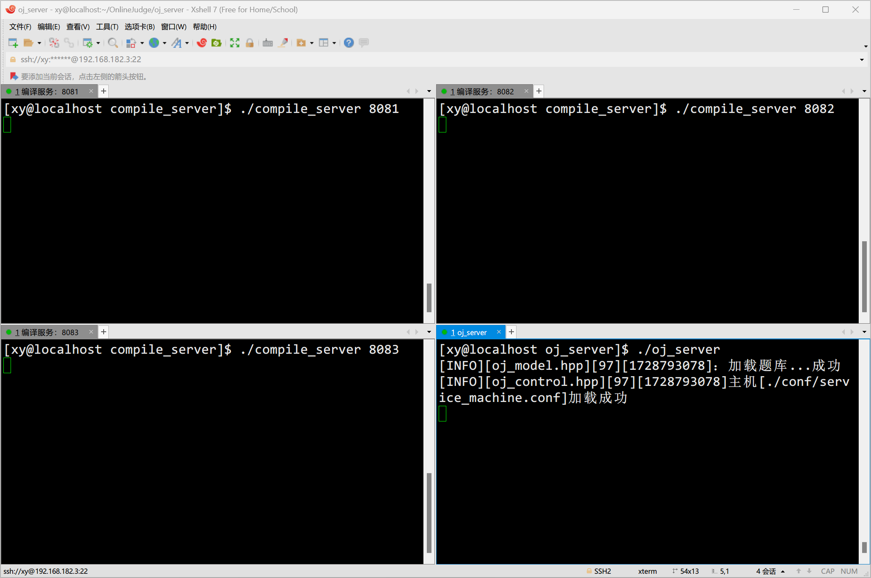Click the Find magnifier icon in the toolbar
Viewport: 871px width, 578px height.
pyautogui.click(x=113, y=43)
